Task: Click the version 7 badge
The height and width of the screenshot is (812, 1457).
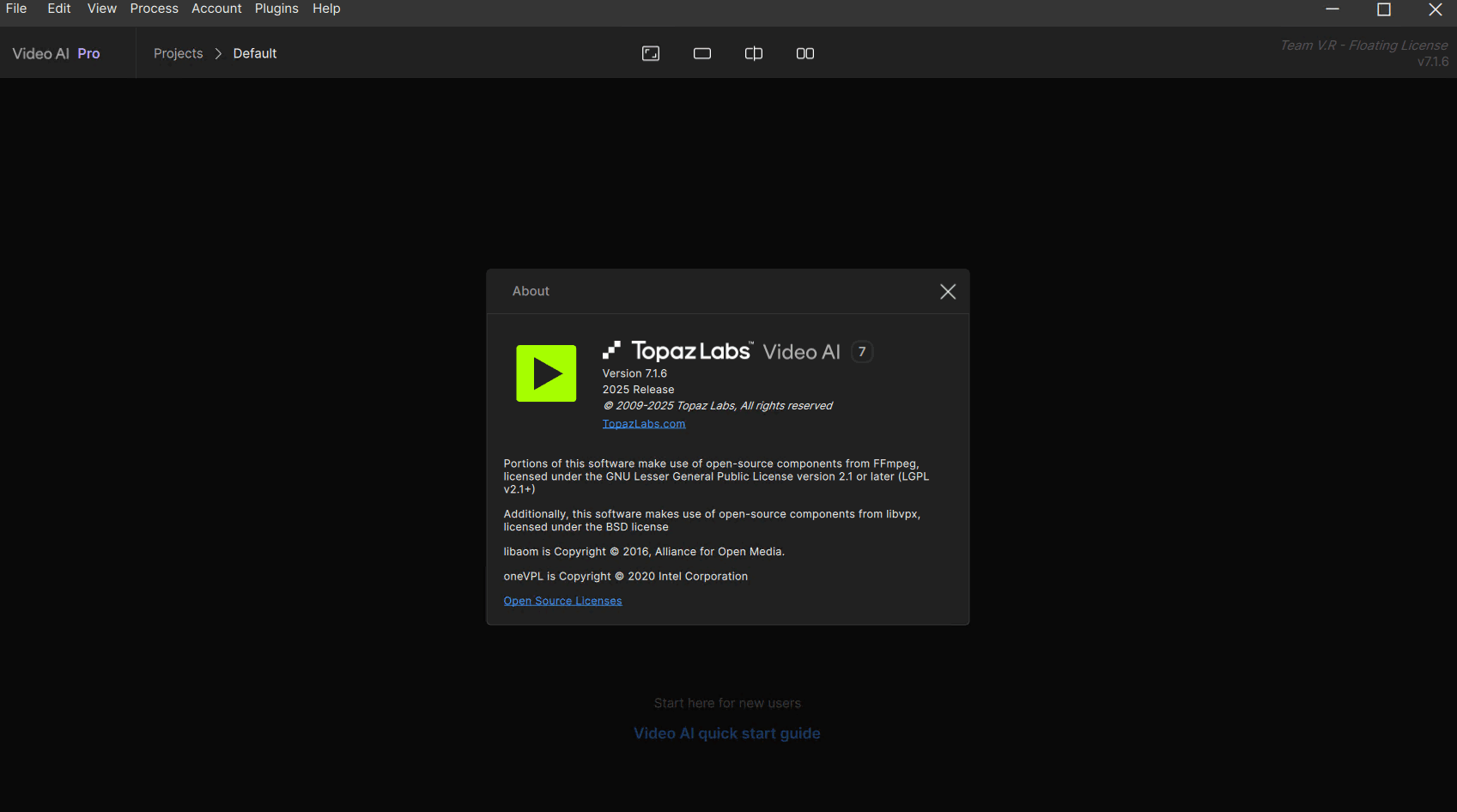Action: click(x=862, y=352)
